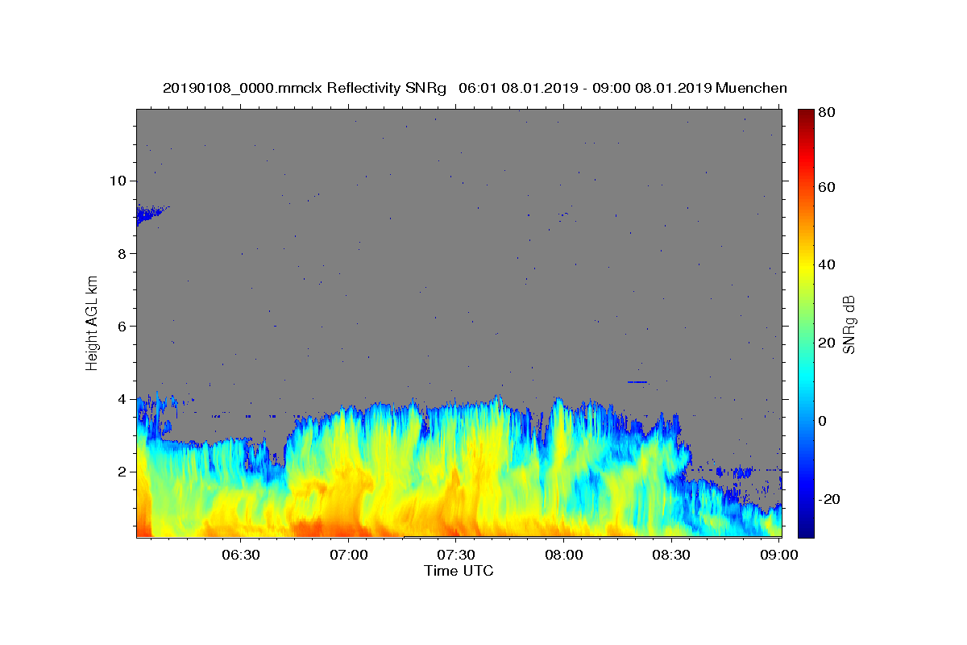This screenshot has width=967, height=645.
Task: Click the 07:30 time tick label
Action: pos(455,555)
